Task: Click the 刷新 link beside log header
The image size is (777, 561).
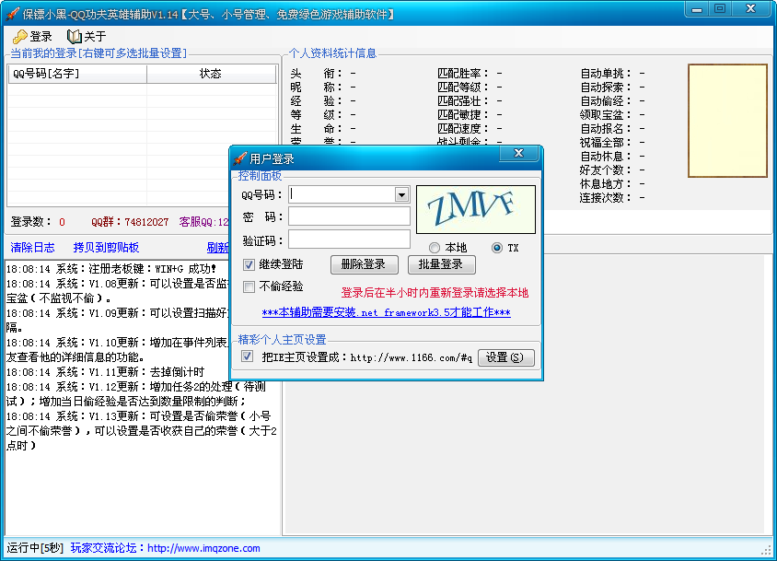Action: 217,248
